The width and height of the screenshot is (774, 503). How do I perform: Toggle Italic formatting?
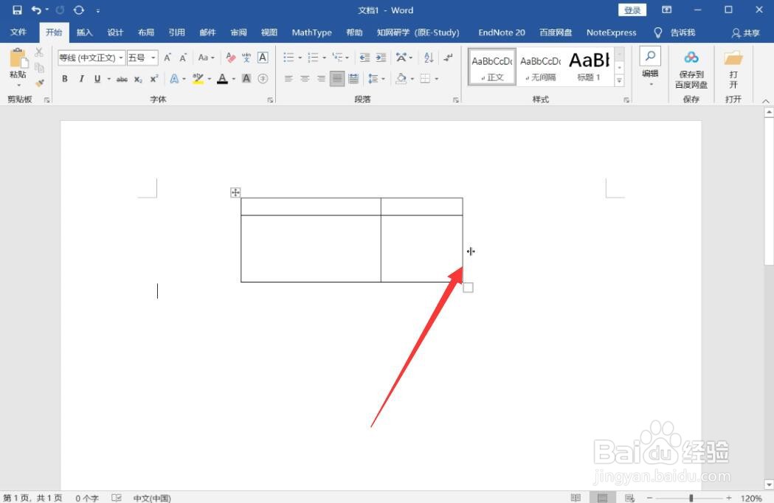point(81,78)
